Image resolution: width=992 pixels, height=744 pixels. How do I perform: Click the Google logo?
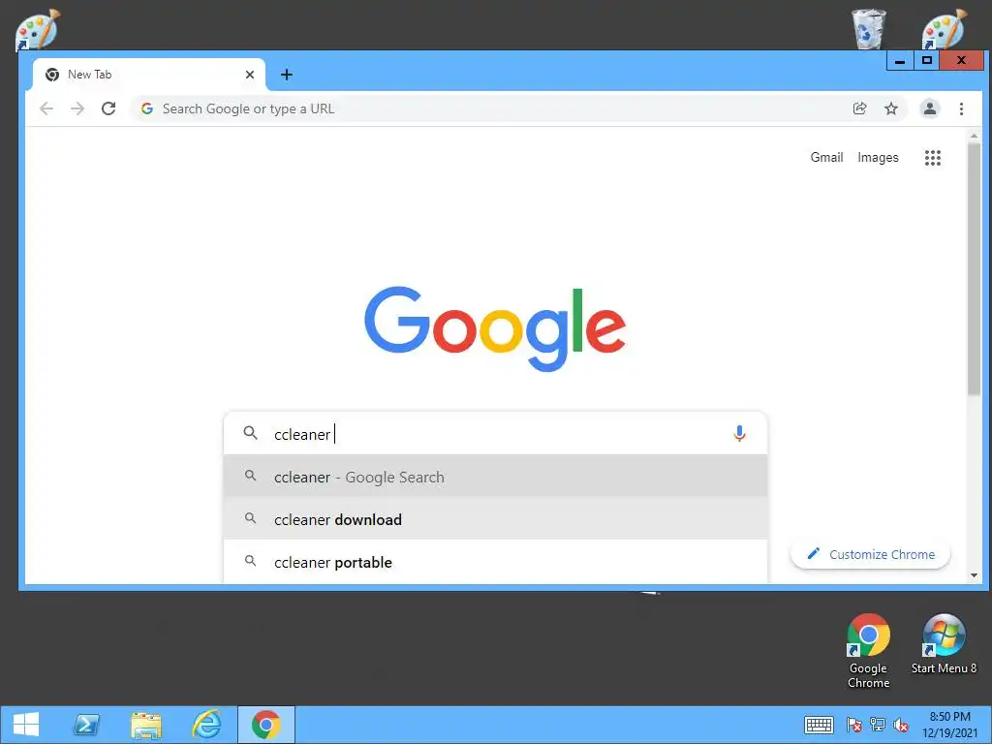(x=495, y=328)
